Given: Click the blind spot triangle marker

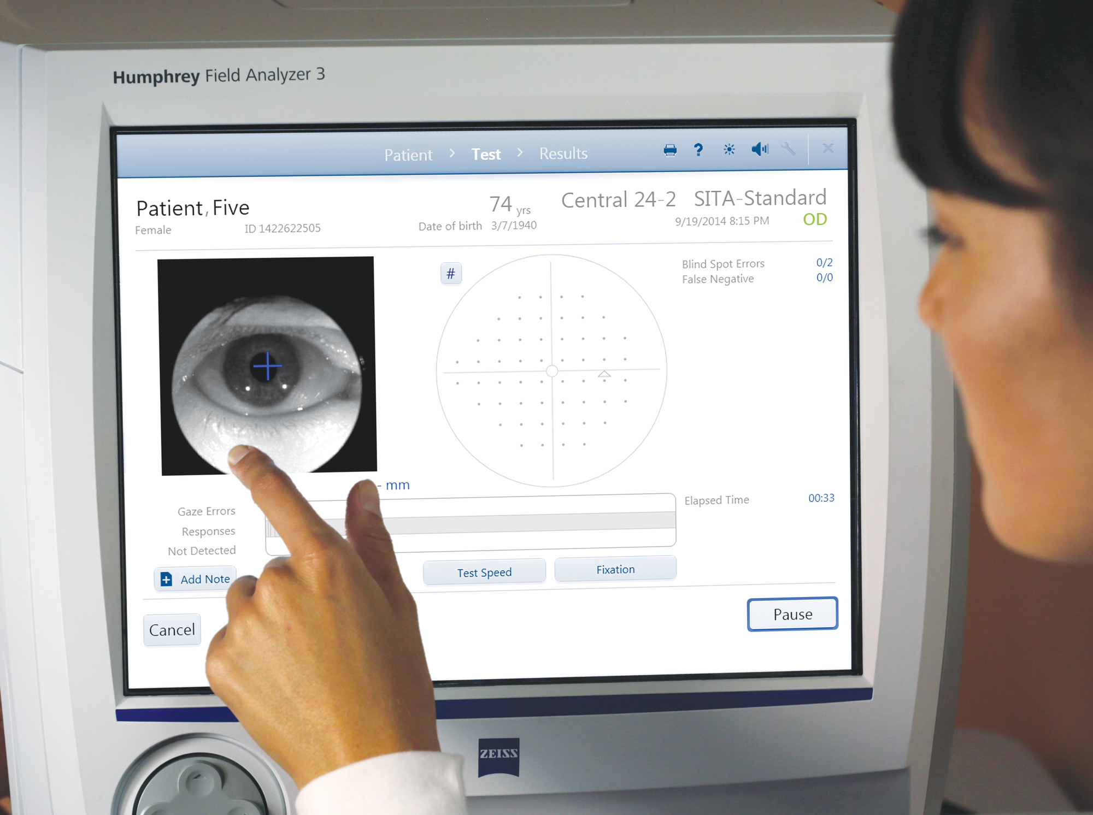Looking at the screenshot, I should pos(604,374).
